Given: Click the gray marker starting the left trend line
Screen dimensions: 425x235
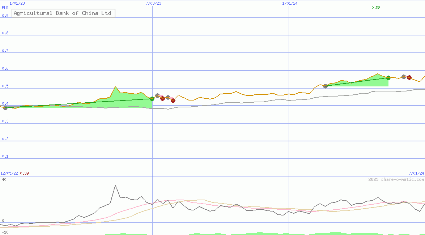Looking at the screenshot, I should point(5,107).
